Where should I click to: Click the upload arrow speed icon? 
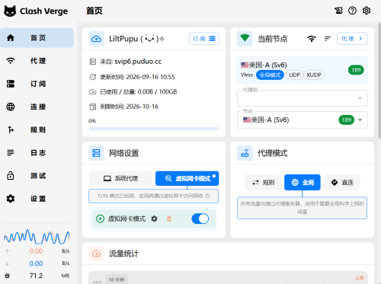(7, 251)
